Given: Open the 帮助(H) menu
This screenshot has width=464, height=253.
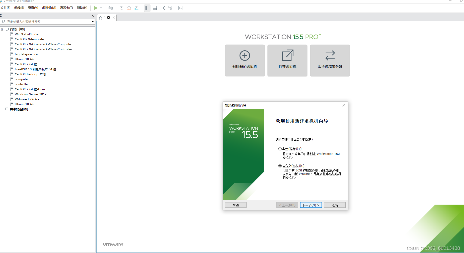Looking at the screenshot, I should tap(82, 8).
